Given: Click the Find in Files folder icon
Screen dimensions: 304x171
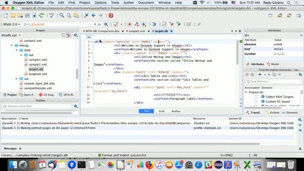Looking at the screenshot, I should pos(76,16).
